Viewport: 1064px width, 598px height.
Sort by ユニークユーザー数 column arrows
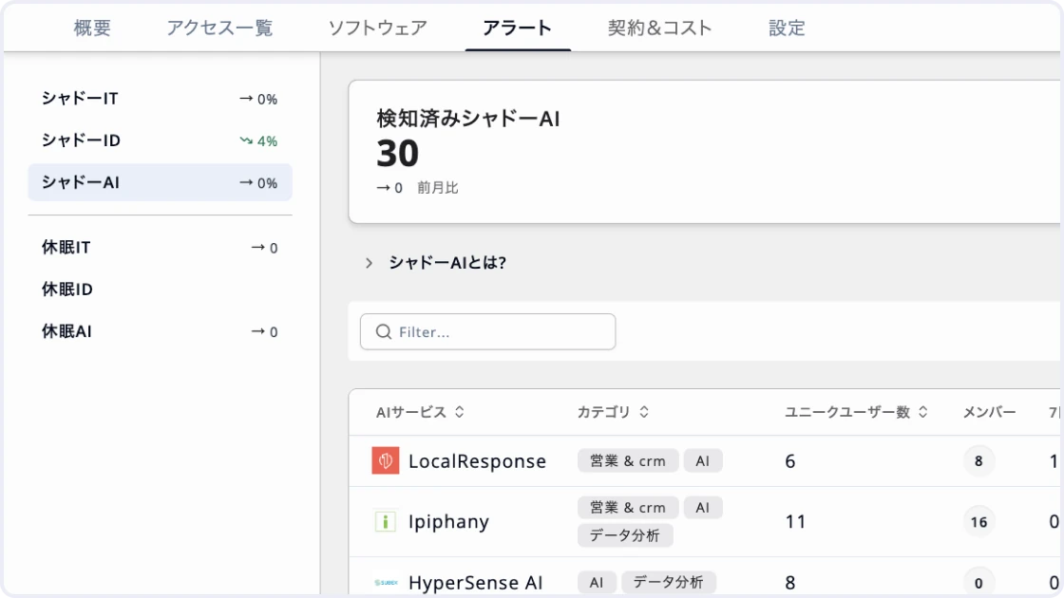(922, 412)
